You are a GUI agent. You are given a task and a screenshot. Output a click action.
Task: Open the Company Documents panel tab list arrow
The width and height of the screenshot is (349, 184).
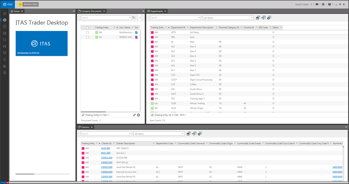pyautogui.click(x=143, y=11)
